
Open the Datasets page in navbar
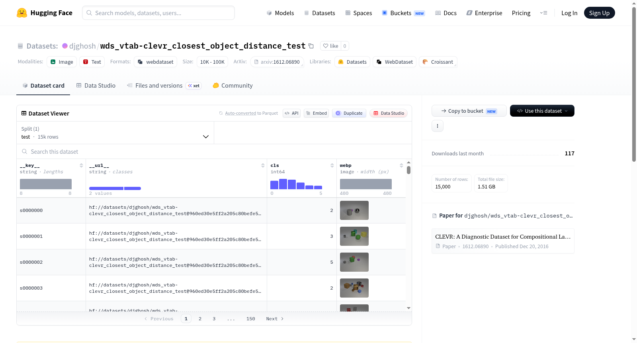coord(320,13)
